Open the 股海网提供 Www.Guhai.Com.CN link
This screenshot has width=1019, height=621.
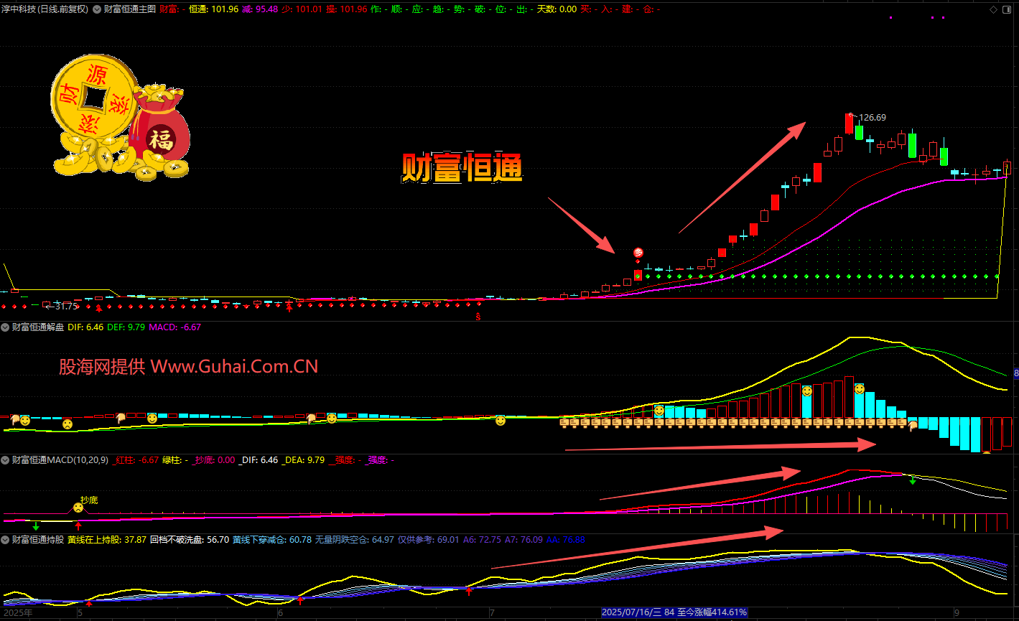coord(188,367)
